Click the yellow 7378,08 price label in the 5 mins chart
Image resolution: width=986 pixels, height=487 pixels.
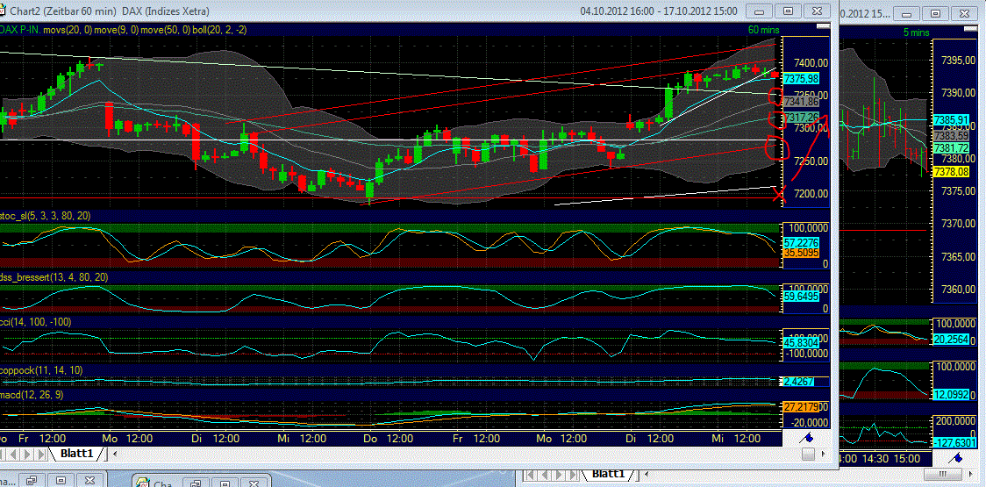(951, 171)
